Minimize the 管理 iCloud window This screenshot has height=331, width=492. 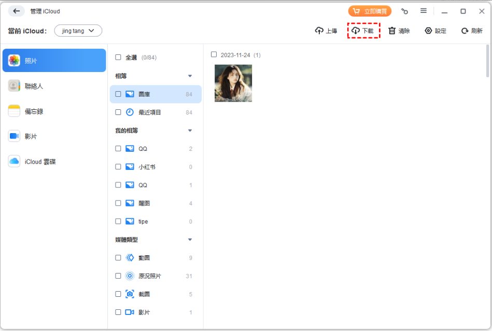(444, 11)
